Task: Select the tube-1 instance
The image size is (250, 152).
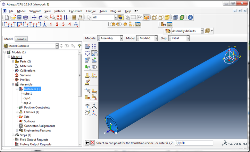Action: [27, 94]
